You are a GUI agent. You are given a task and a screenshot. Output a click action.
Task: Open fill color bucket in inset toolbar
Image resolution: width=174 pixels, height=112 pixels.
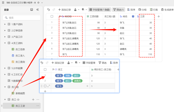point(76,62)
